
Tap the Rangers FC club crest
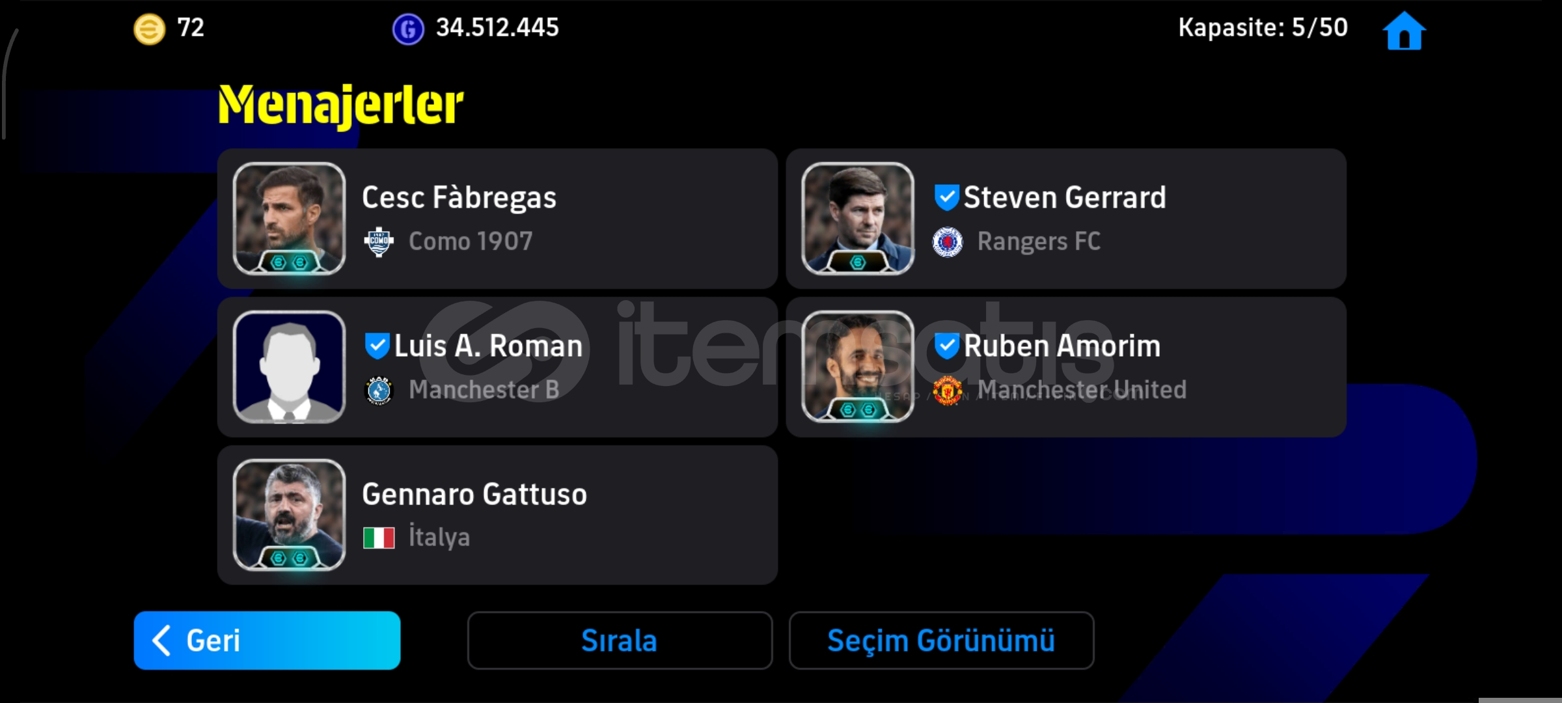(948, 242)
